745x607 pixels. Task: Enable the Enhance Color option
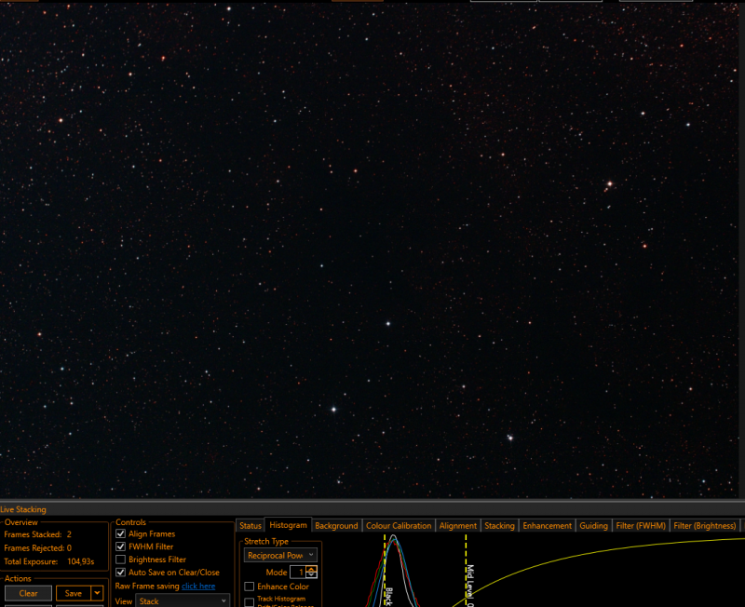click(249, 587)
